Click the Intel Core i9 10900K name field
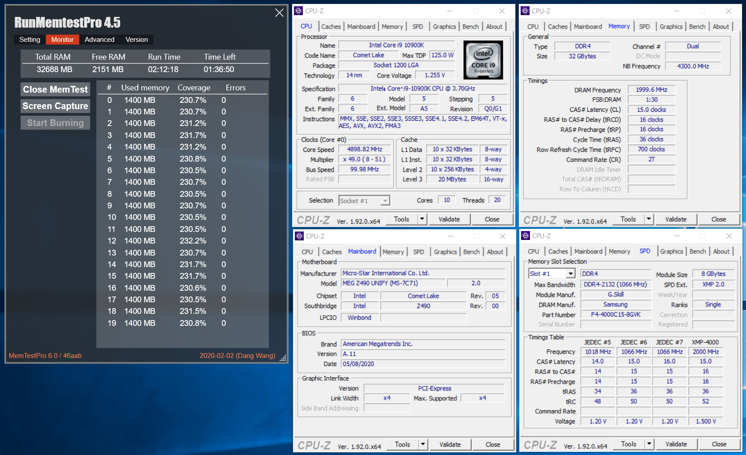This screenshot has height=455, width=746. 396,45
